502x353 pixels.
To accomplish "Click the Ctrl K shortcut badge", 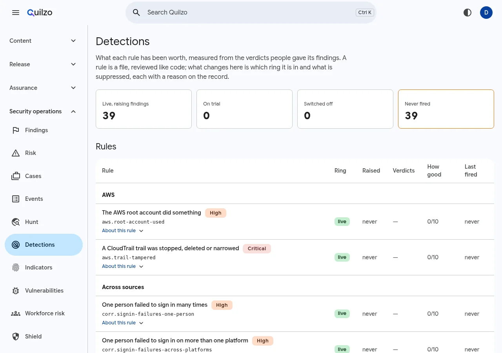I will tap(365, 13).
